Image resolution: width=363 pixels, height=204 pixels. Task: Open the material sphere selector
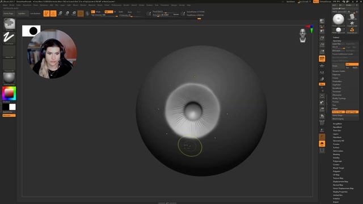[x=9, y=78]
